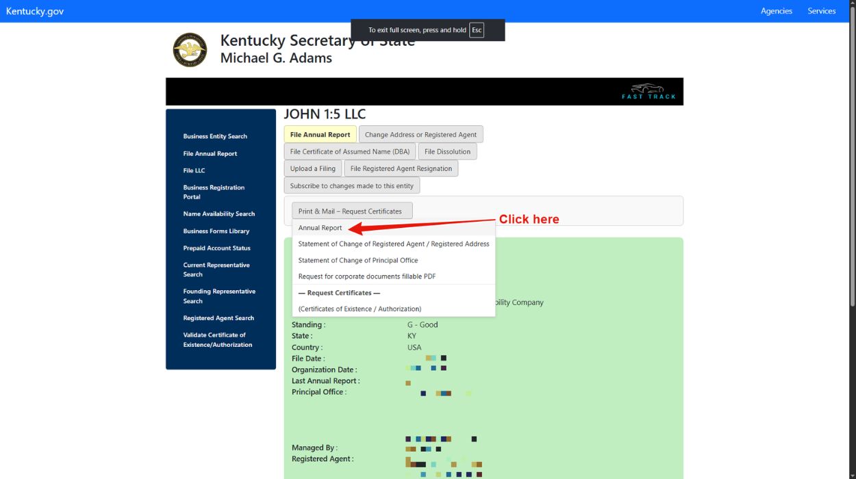Open the Services menu in top bar
The width and height of the screenshot is (856, 479).
[x=822, y=11]
